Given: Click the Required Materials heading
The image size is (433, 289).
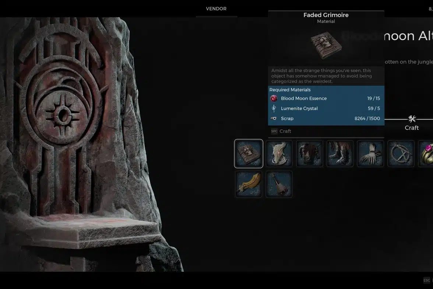Looking at the screenshot, I should coord(290,90).
